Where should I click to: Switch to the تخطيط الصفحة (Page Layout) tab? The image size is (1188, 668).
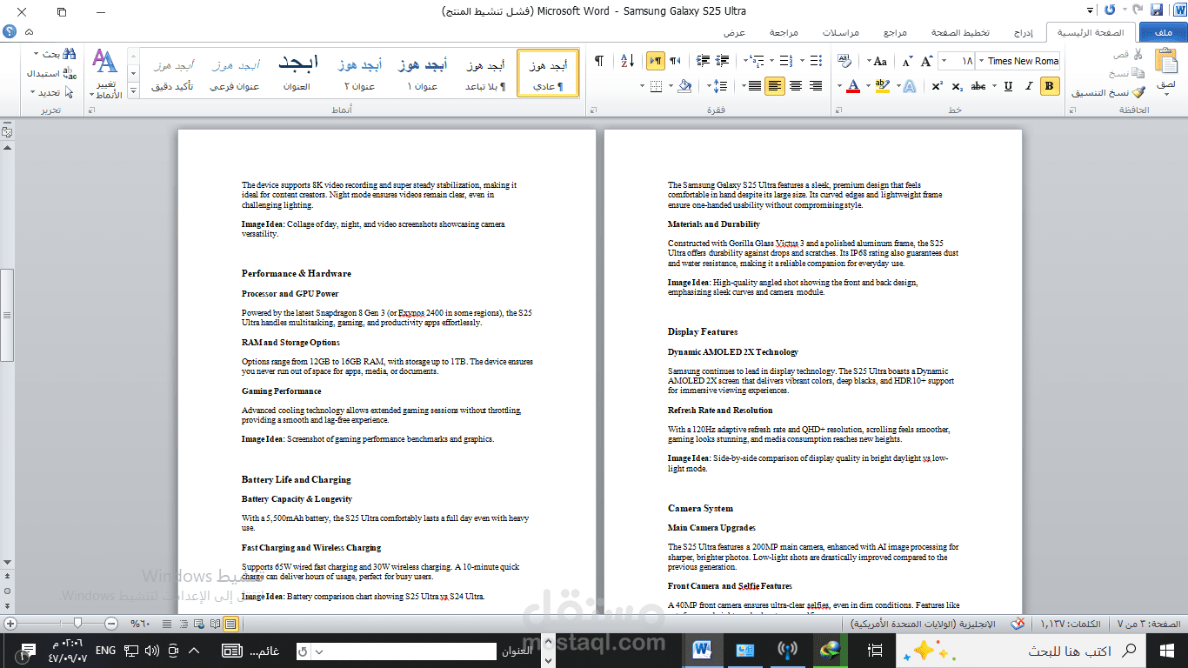(x=961, y=32)
